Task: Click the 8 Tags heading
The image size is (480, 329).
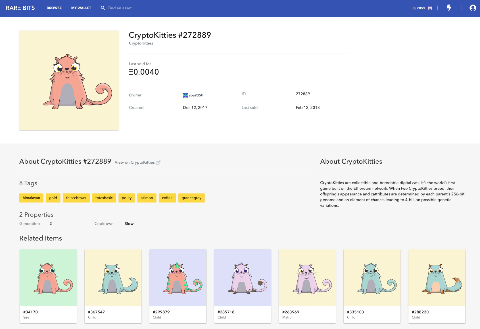Action: tap(28, 183)
